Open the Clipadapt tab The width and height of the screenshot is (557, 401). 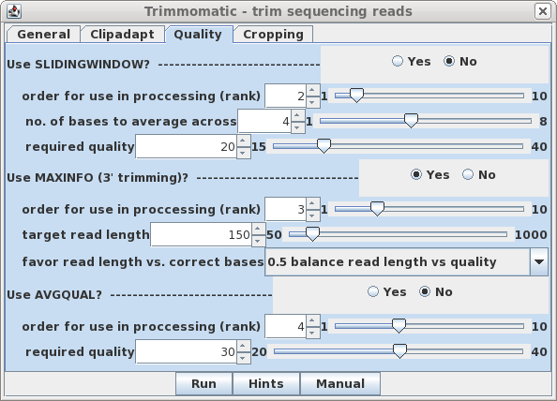[x=122, y=35]
